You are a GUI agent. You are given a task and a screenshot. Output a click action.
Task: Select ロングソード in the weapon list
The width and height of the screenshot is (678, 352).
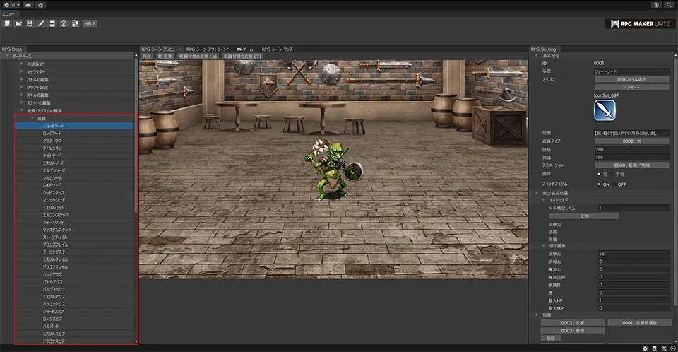coord(52,133)
